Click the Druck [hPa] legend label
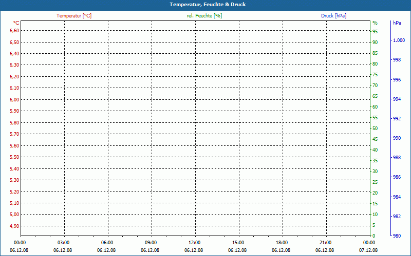 coord(333,16)
